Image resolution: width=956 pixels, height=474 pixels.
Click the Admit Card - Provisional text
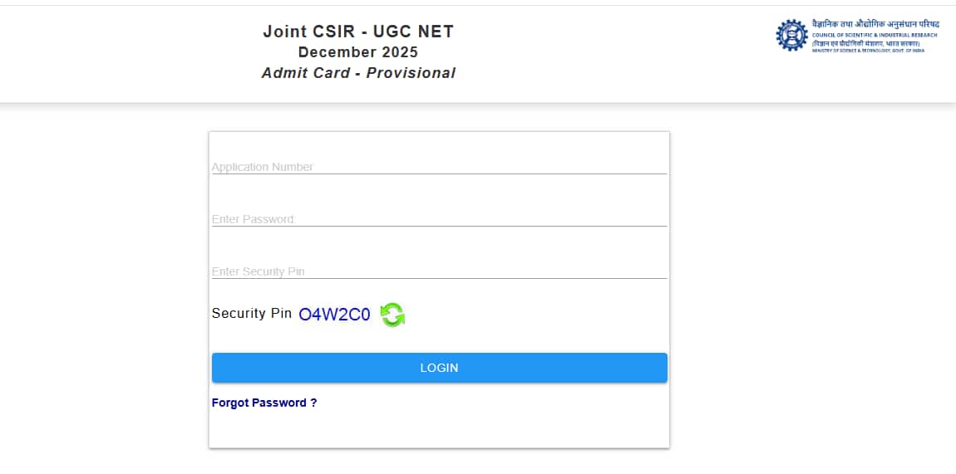pos(358,73)
